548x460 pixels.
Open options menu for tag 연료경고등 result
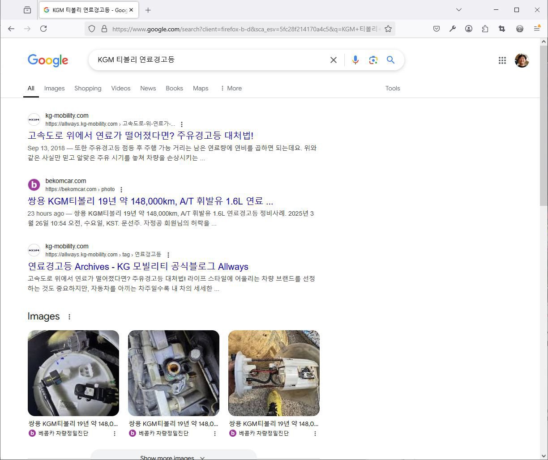tap(168, 255)
